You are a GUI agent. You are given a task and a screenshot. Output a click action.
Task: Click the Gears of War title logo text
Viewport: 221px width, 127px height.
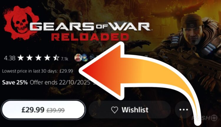click(90, 26)
